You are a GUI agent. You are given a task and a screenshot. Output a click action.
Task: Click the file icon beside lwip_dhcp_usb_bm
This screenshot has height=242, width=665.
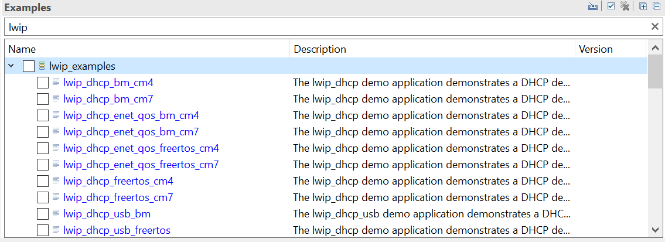56,214
